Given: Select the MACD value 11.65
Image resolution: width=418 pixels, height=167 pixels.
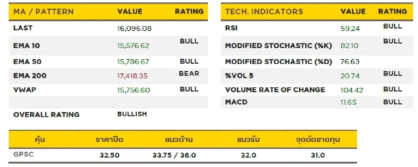Looking at the screenshot, I should pyautogui.click(x=349, y=102).
